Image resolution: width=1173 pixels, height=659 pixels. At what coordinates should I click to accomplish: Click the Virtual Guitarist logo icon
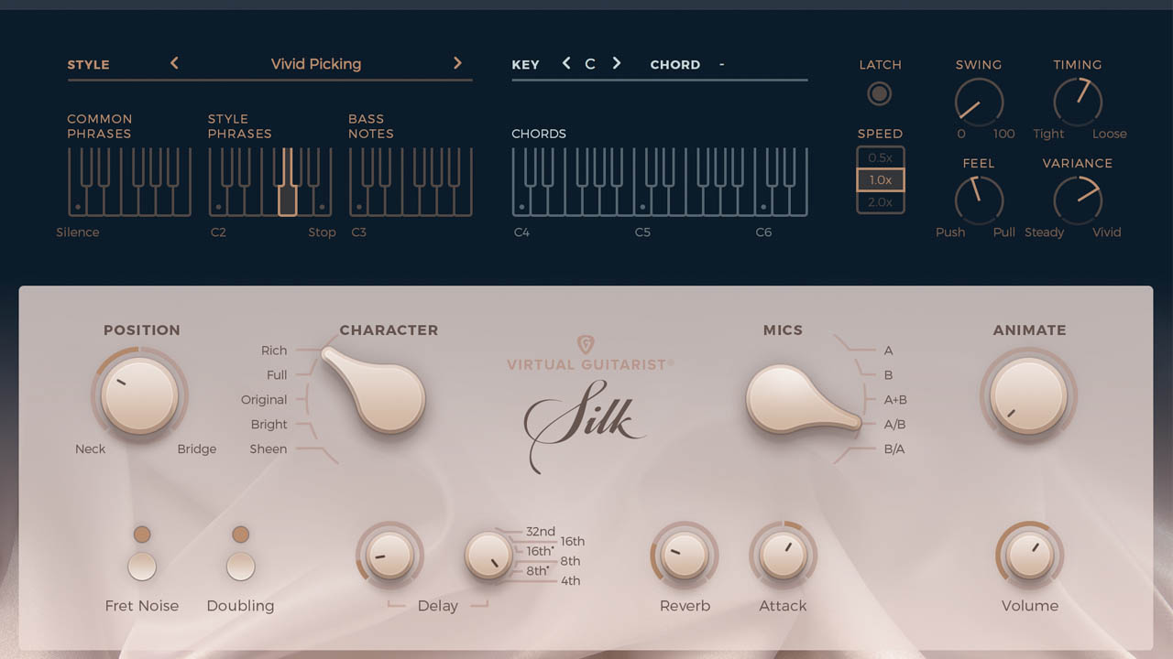[586, 345]
